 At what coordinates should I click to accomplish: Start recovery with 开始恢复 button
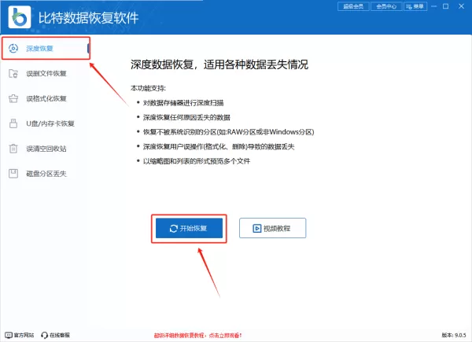(x=189, y=228)
